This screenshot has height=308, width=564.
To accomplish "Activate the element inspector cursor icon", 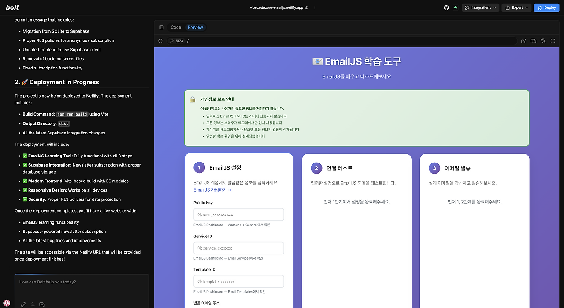I will (543, 41).
